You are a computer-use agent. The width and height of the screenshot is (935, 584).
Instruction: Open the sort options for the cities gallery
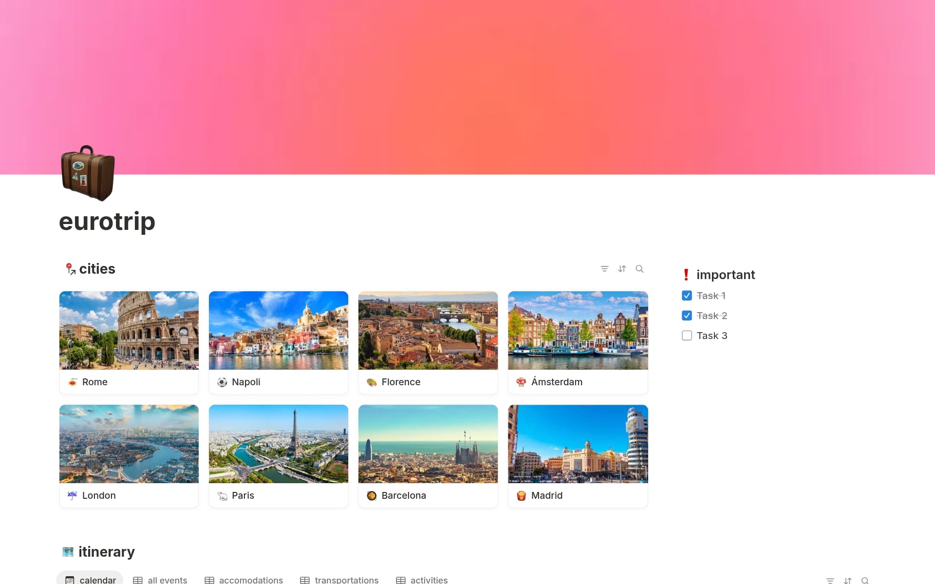click(x=622, y=268)
